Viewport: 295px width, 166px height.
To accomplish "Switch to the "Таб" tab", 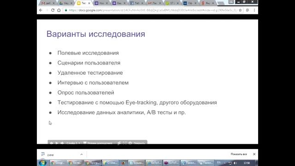I will [136, 3].
